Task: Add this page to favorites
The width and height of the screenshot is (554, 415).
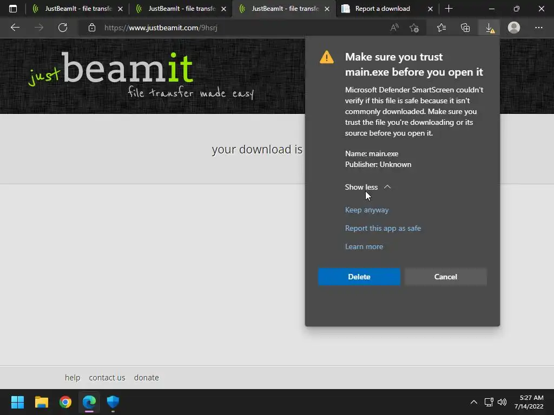Action: 414,28
